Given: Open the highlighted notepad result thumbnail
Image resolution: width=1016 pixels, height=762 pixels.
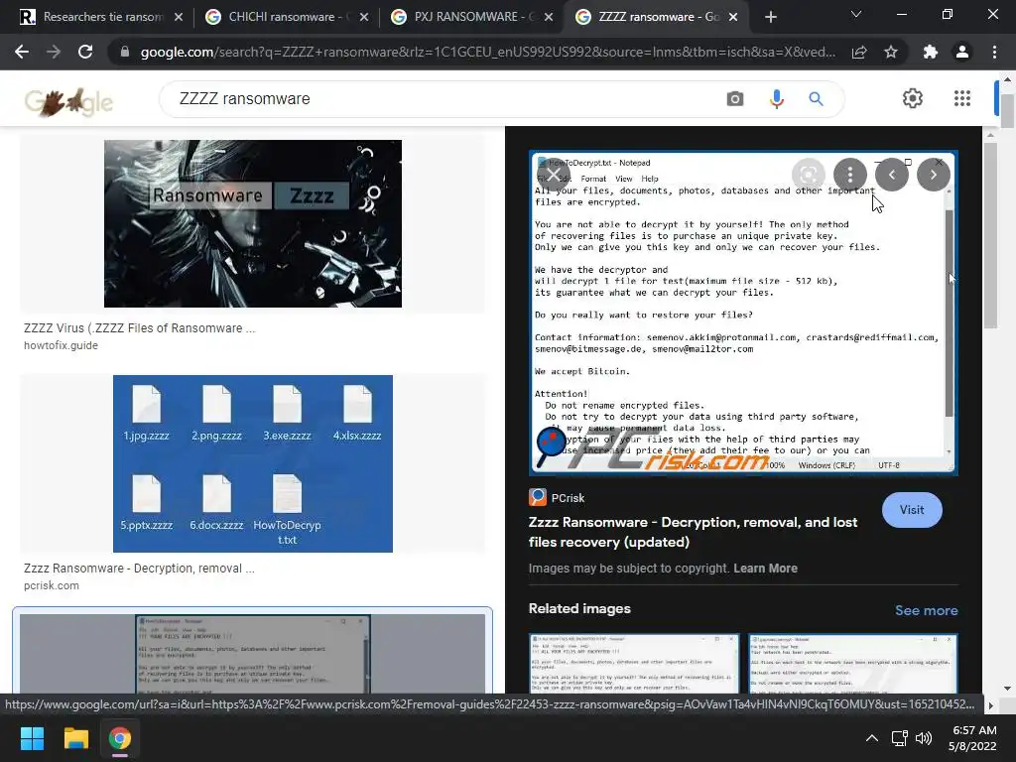Looking at the screenshot, I should click(x=253, y=653).
